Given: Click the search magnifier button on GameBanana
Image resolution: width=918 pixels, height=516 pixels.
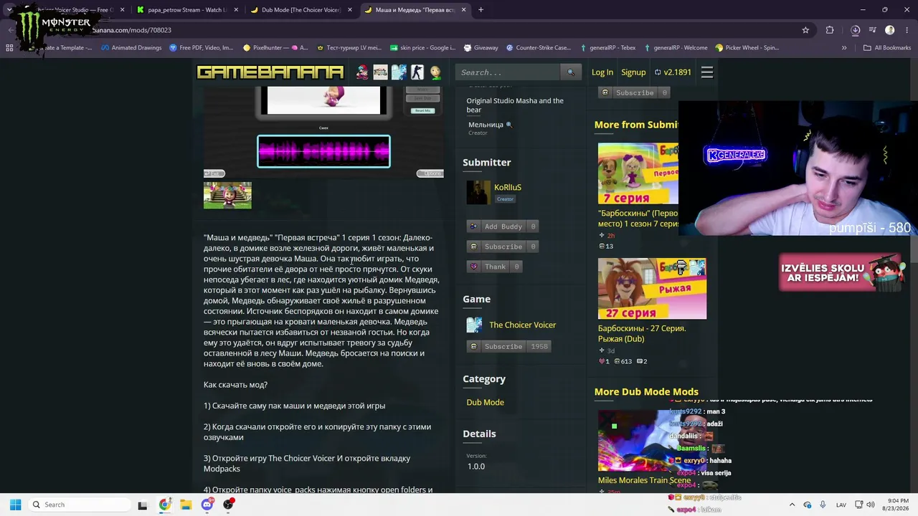Looking at the screenshot, I should (x=571, y=72).
